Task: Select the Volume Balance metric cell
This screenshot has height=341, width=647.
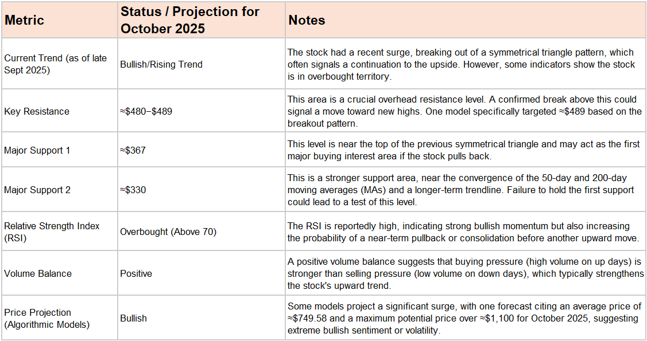Action: (x=38, y=273)
